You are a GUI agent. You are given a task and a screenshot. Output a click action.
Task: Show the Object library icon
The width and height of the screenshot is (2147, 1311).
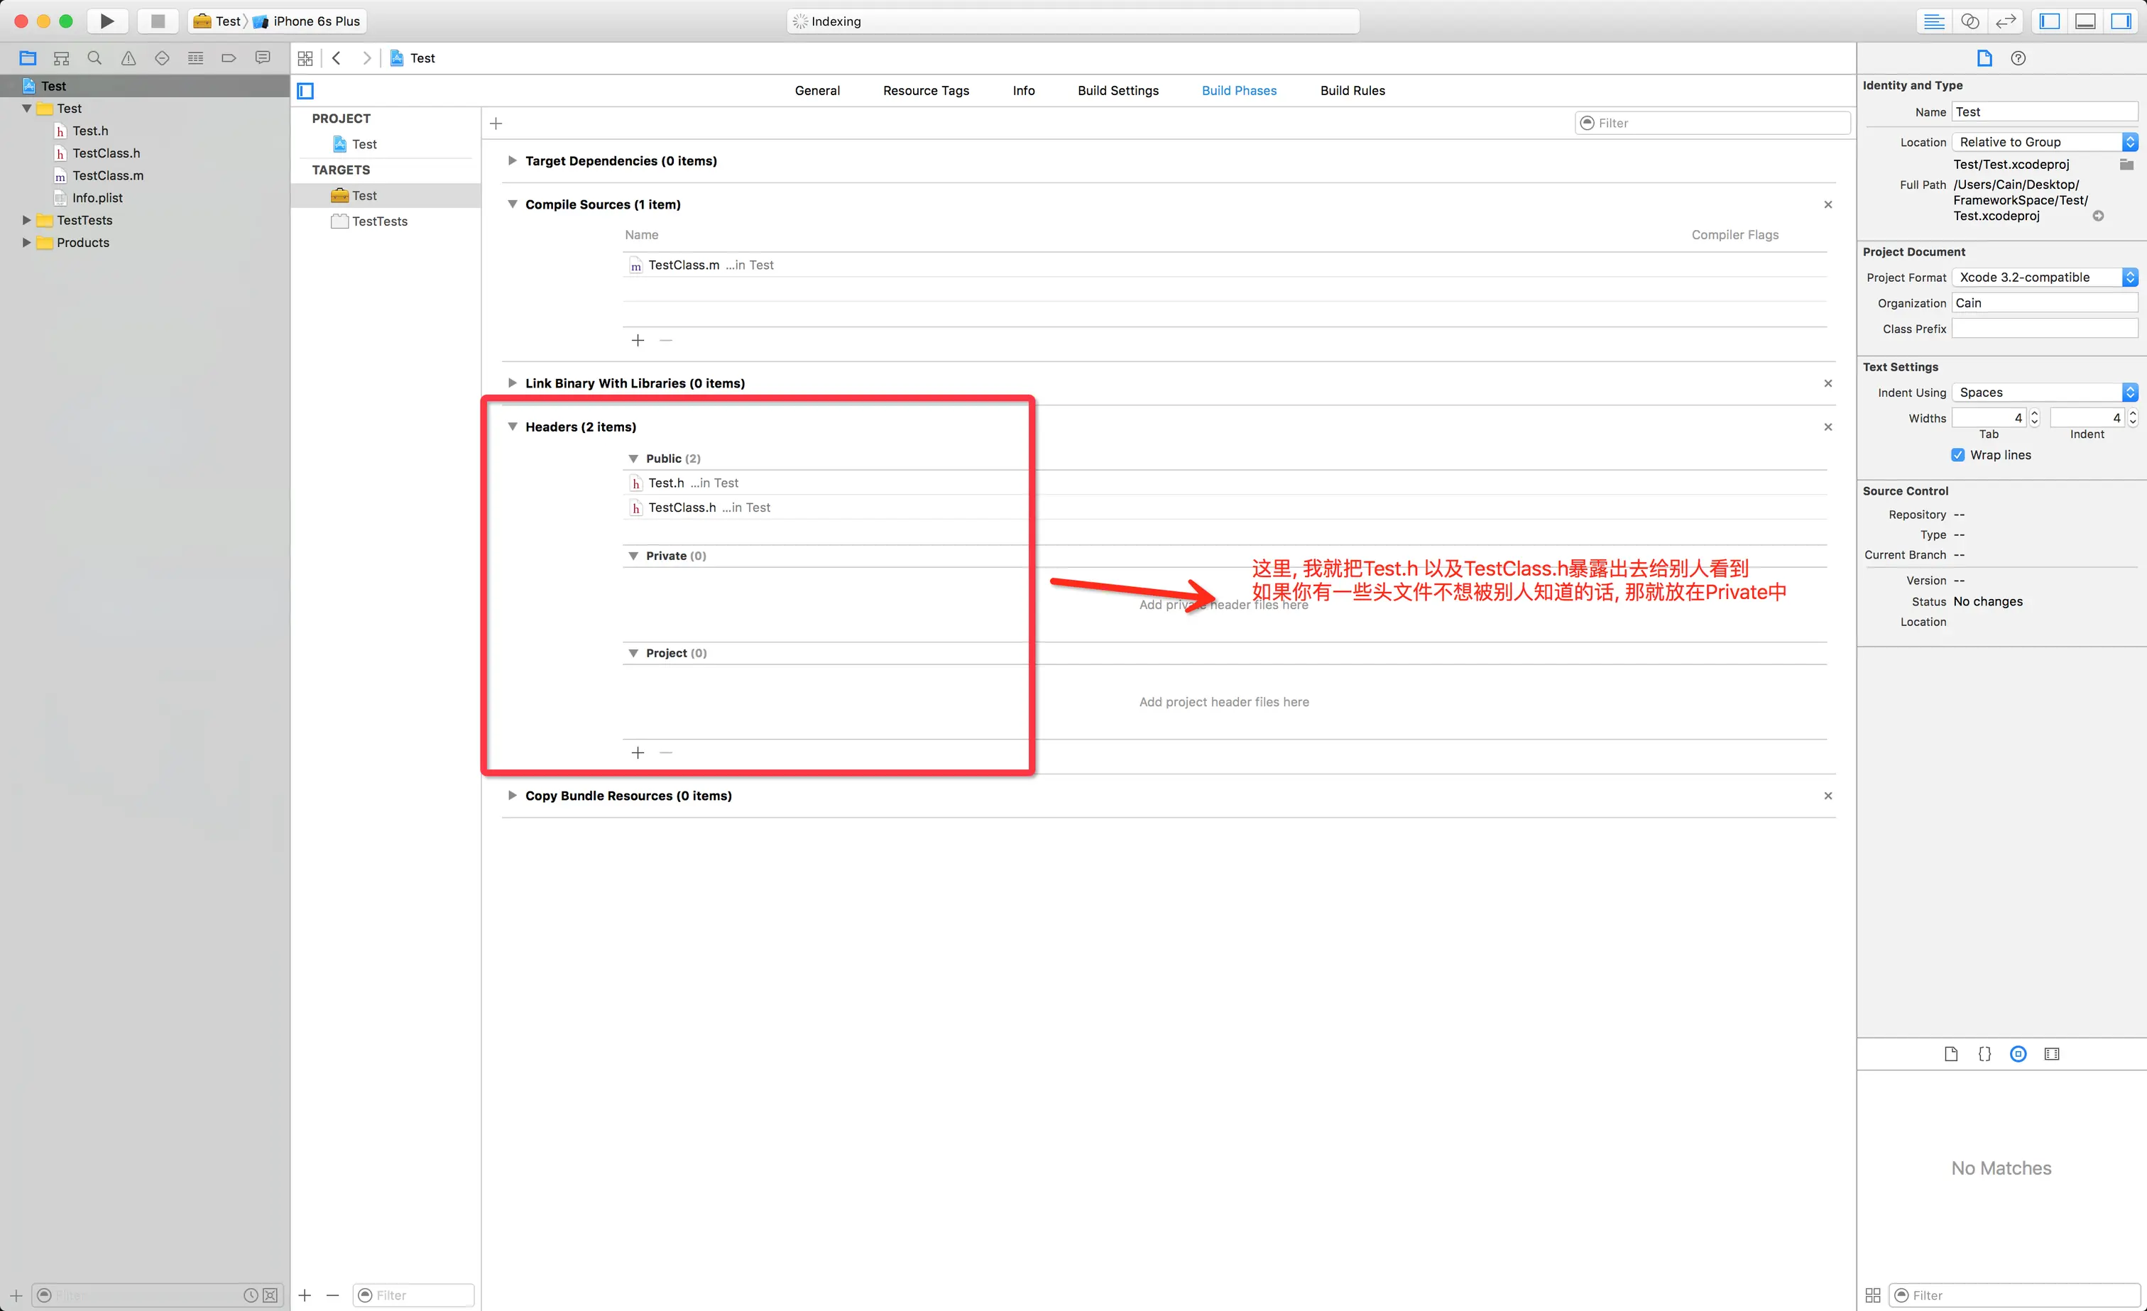tap(2018, 1054)
